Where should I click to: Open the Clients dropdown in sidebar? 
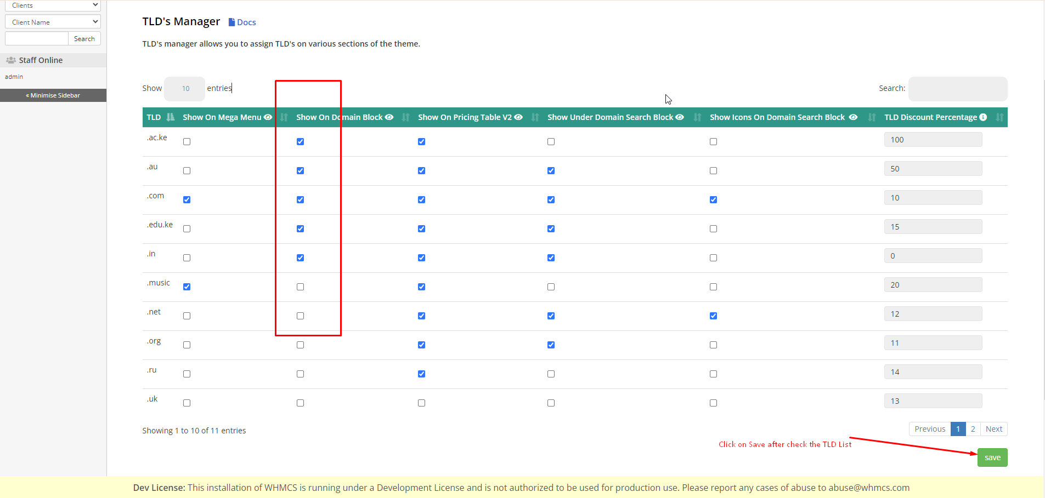[x=53, y=5]
